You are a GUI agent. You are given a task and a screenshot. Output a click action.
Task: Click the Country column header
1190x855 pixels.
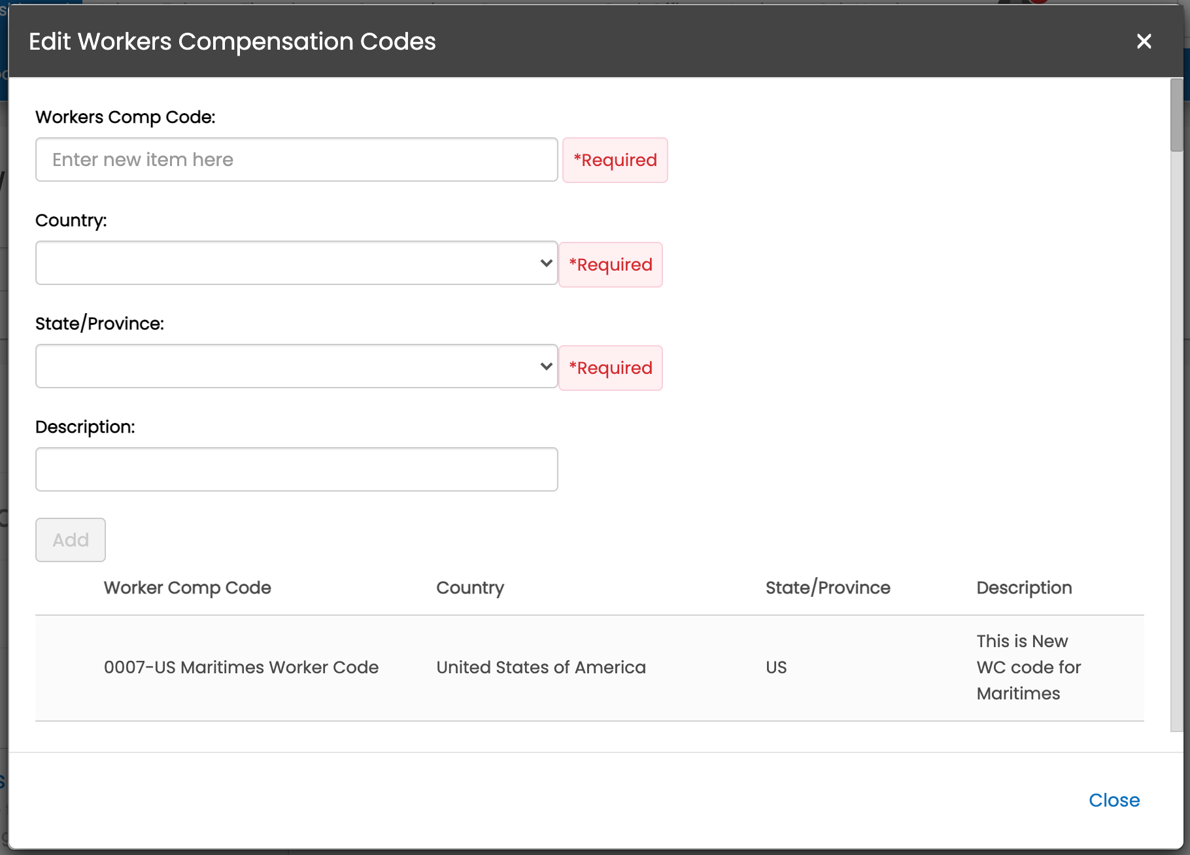[x=470, y=588]
